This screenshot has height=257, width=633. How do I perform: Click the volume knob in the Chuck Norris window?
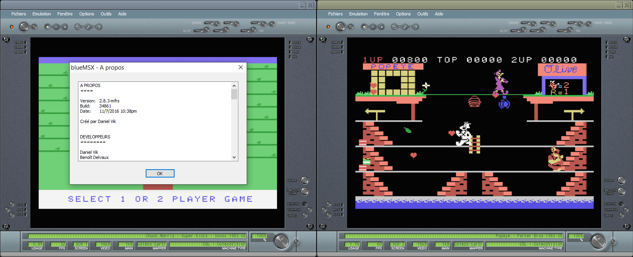(x=281, y=241)
